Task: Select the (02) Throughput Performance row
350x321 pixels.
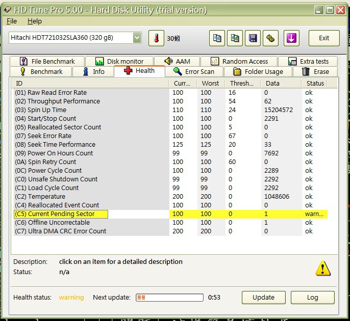Action: 170,101
